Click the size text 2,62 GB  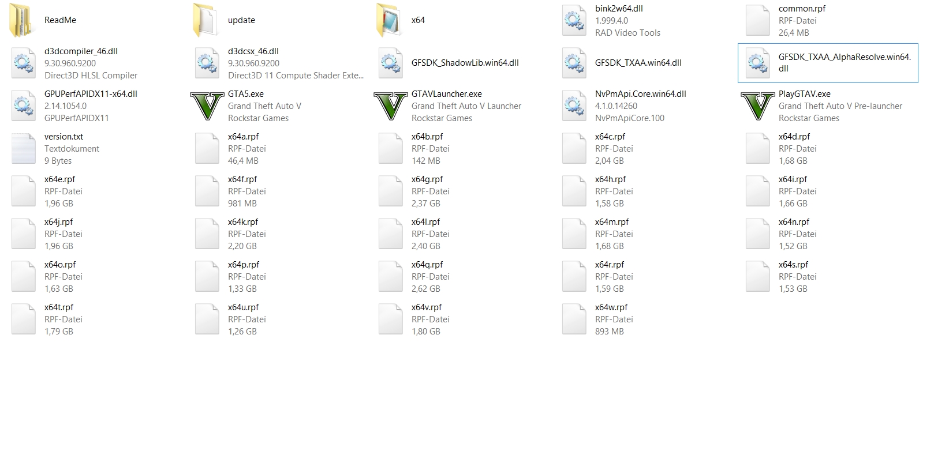(x=426, y=289)
